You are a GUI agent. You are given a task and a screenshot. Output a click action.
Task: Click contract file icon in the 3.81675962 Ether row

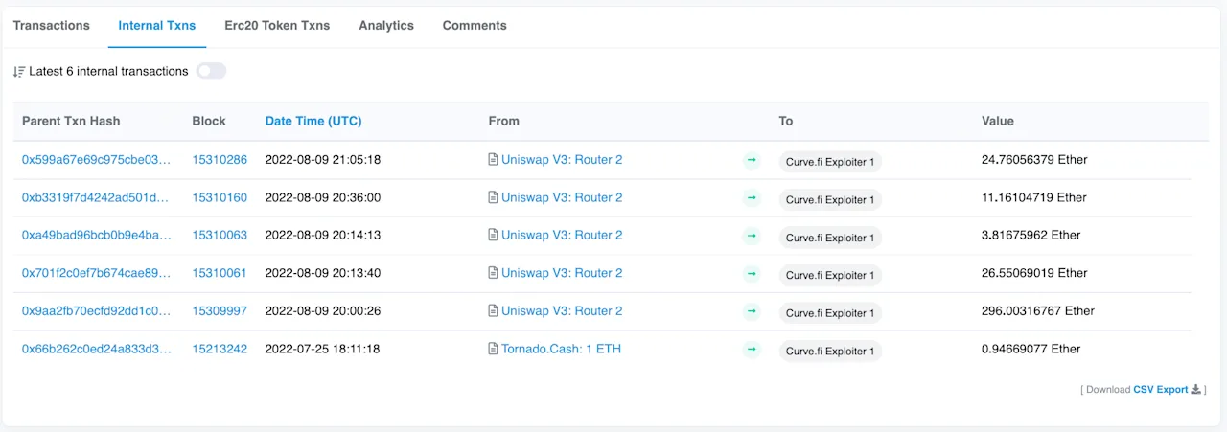493,235
